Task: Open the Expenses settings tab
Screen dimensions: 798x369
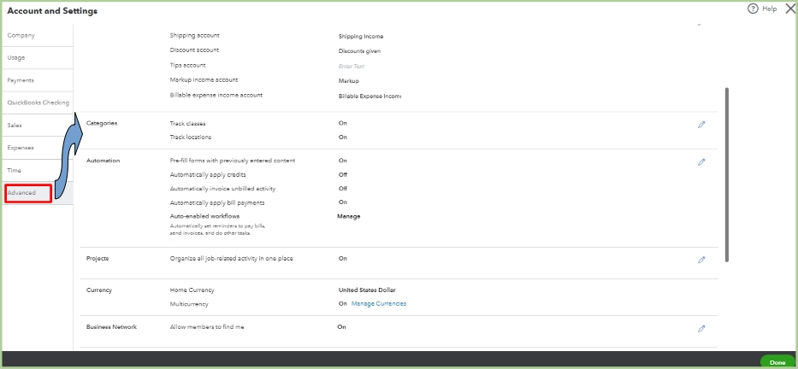Action: coord(21,148)
